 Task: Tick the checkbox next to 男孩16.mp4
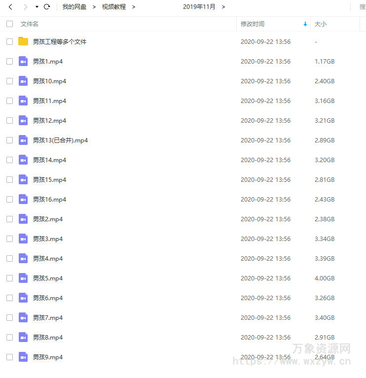(9, 199)
